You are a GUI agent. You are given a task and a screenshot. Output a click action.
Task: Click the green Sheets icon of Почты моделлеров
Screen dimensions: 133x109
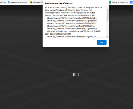110,2
